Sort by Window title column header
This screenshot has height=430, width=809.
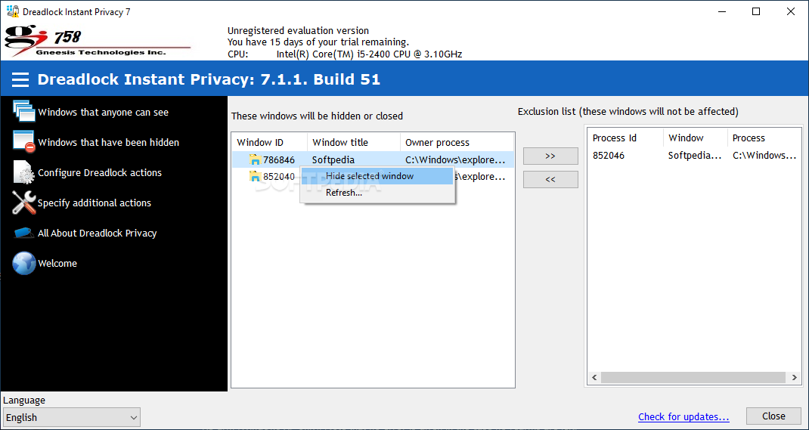pos(353,142)
